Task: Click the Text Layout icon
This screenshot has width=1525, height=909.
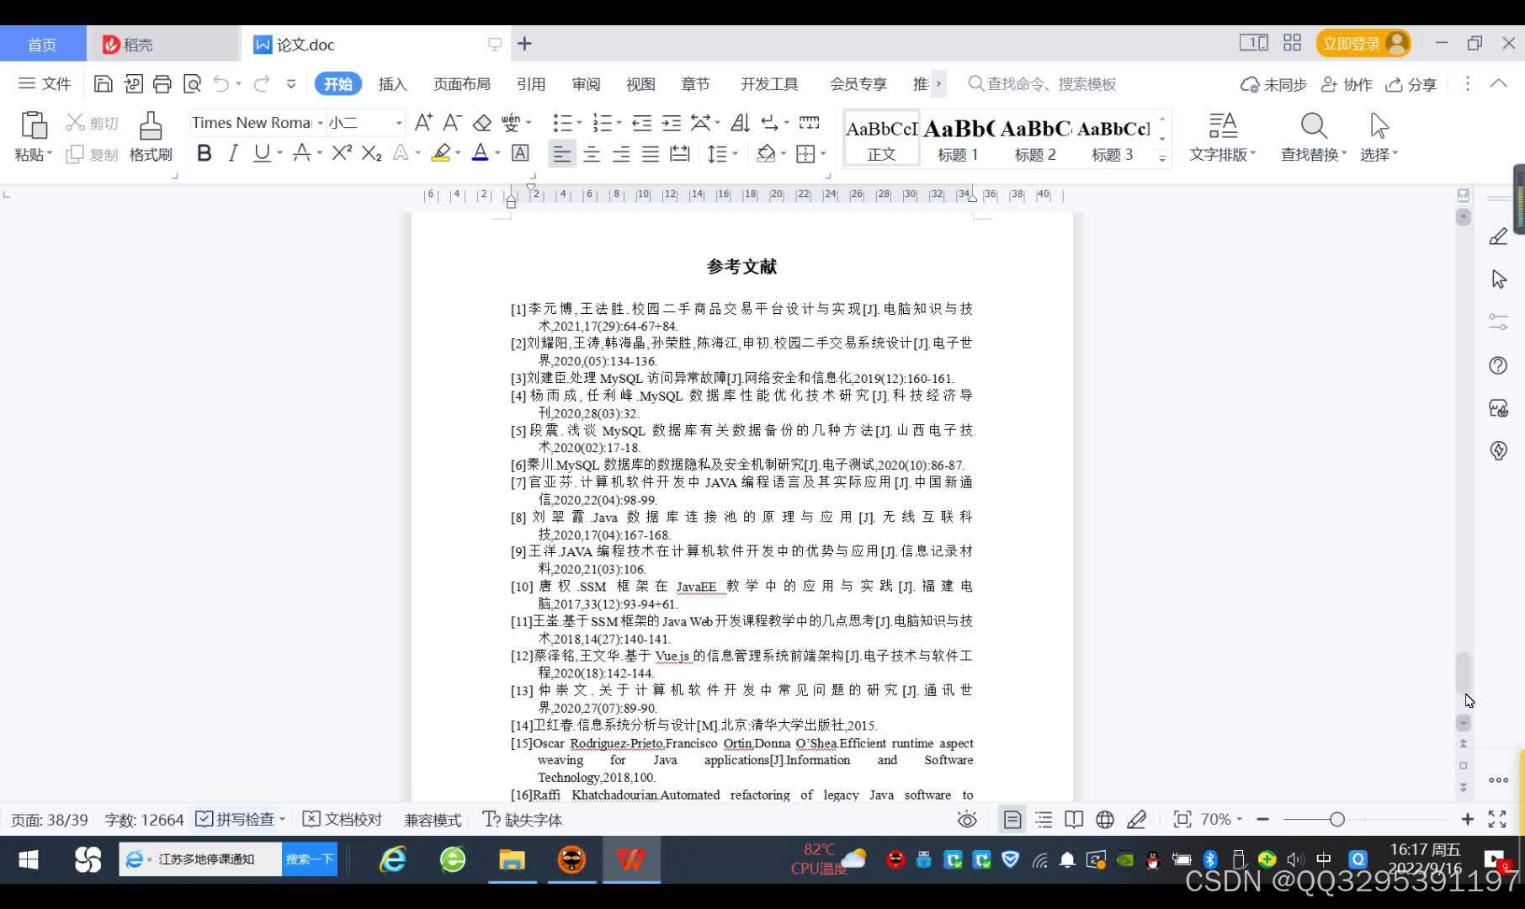Action: pos(1223,125)
